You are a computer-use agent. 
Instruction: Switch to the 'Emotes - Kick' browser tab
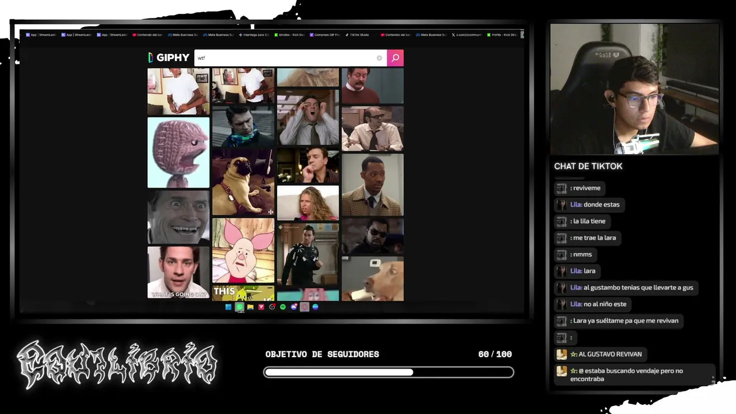pos(290,34)
